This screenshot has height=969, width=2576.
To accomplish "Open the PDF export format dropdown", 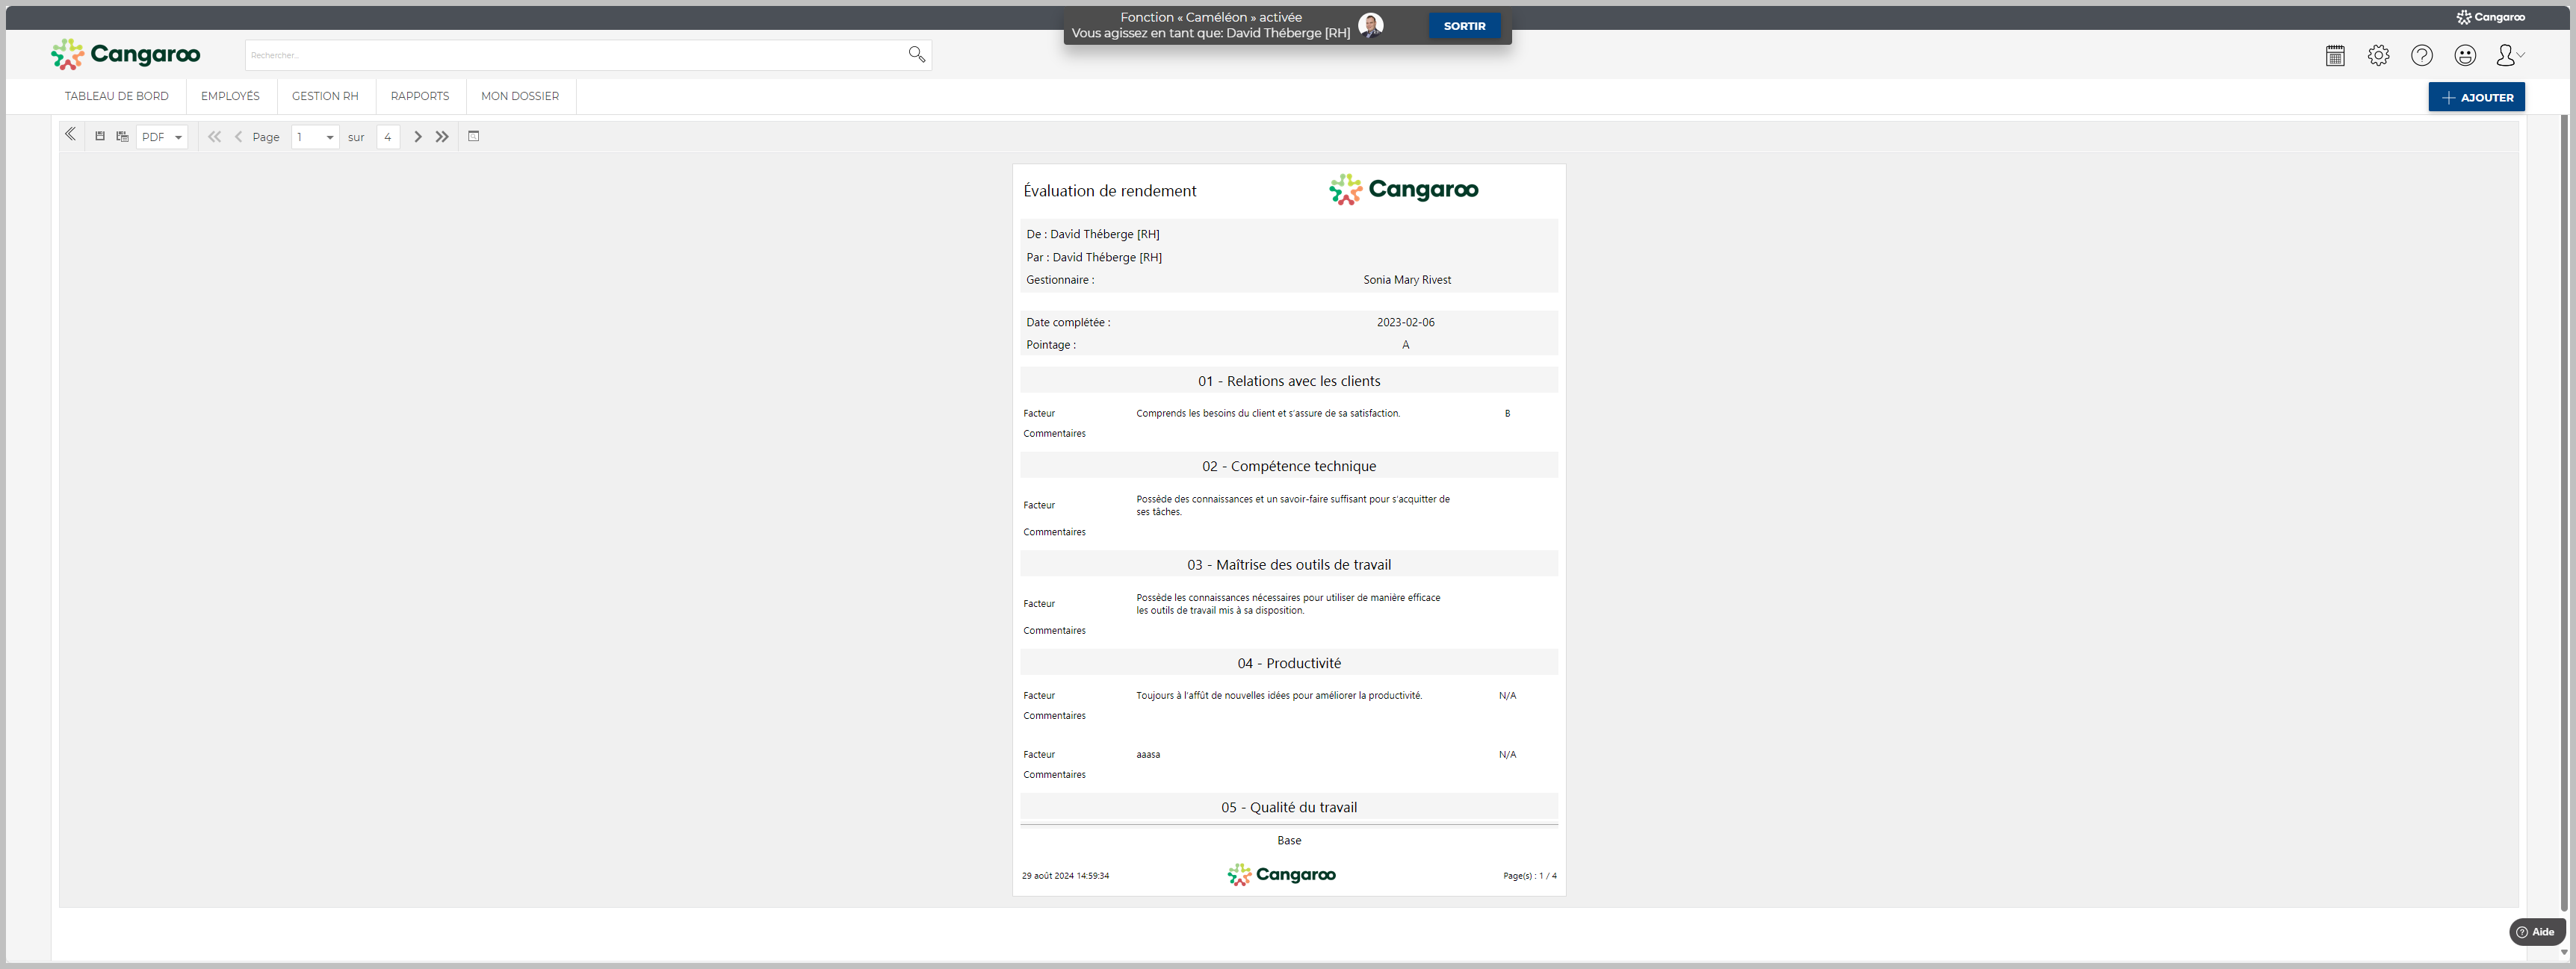I will 162,138.
